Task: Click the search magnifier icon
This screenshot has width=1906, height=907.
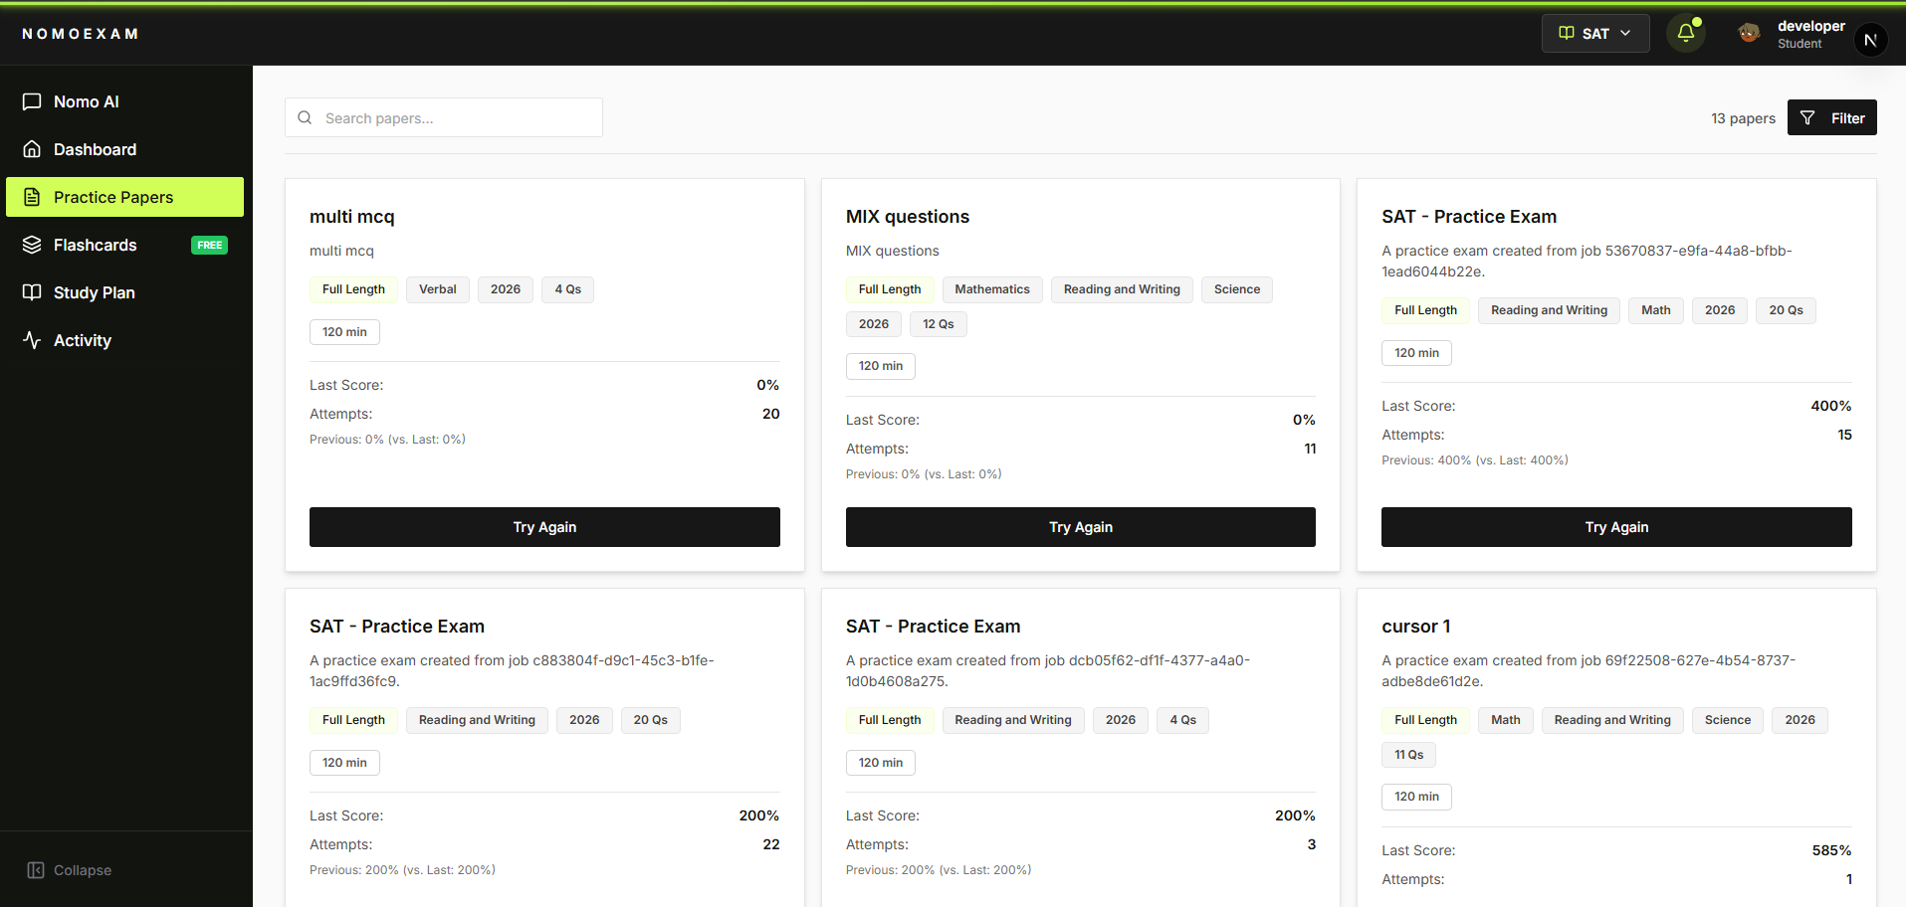Action: click(305, 117)
